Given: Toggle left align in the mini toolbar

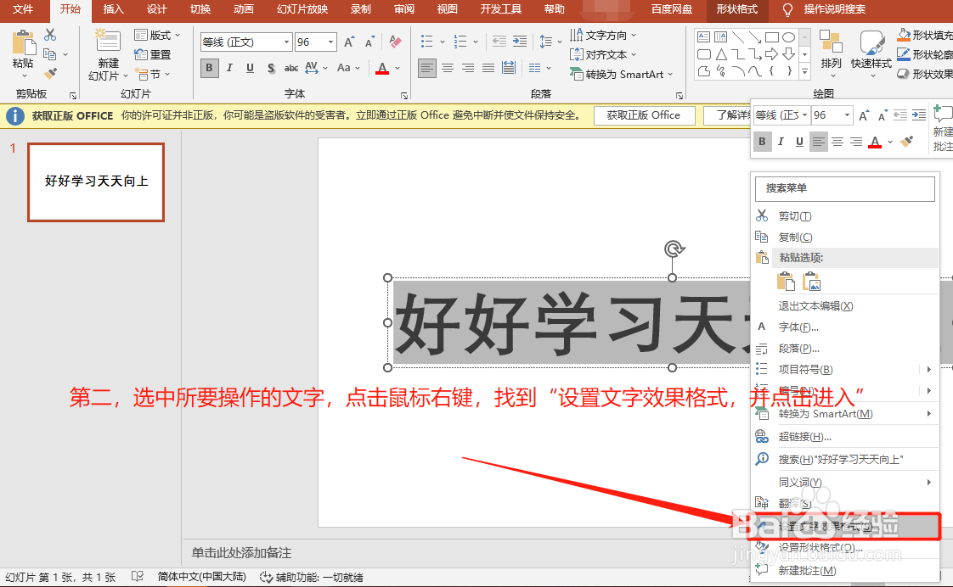Looking at the screenshot, I should [x=818, y=142].
